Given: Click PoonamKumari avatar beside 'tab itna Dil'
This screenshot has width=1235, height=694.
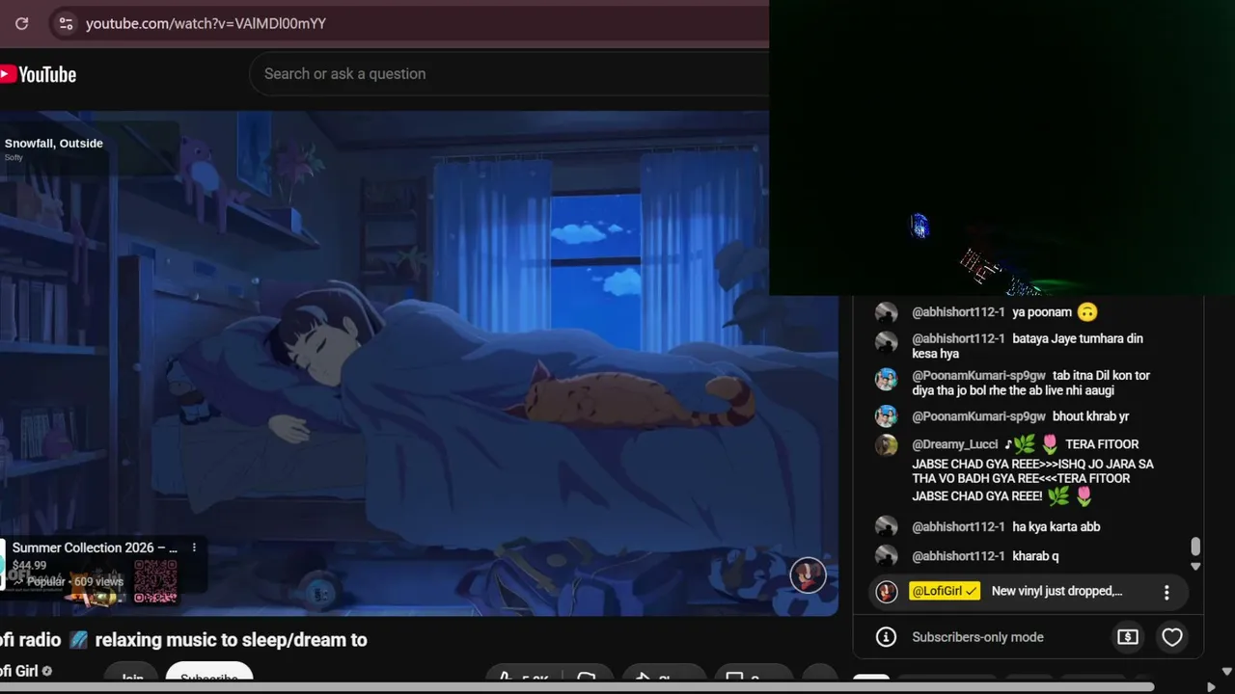Looking at the screenshot, I should pyautogui.click(x=886, y=379).
